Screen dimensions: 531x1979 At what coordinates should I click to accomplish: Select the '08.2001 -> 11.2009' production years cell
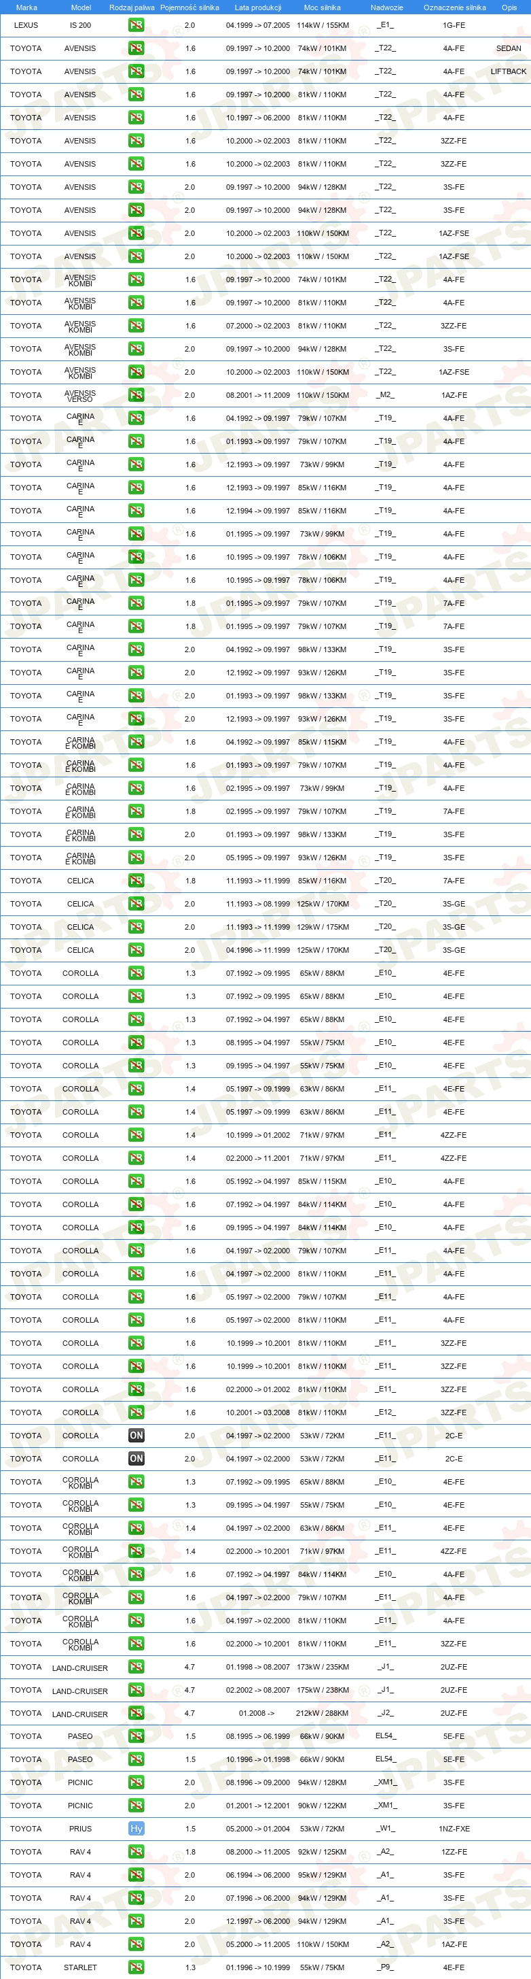click(258, 396)
